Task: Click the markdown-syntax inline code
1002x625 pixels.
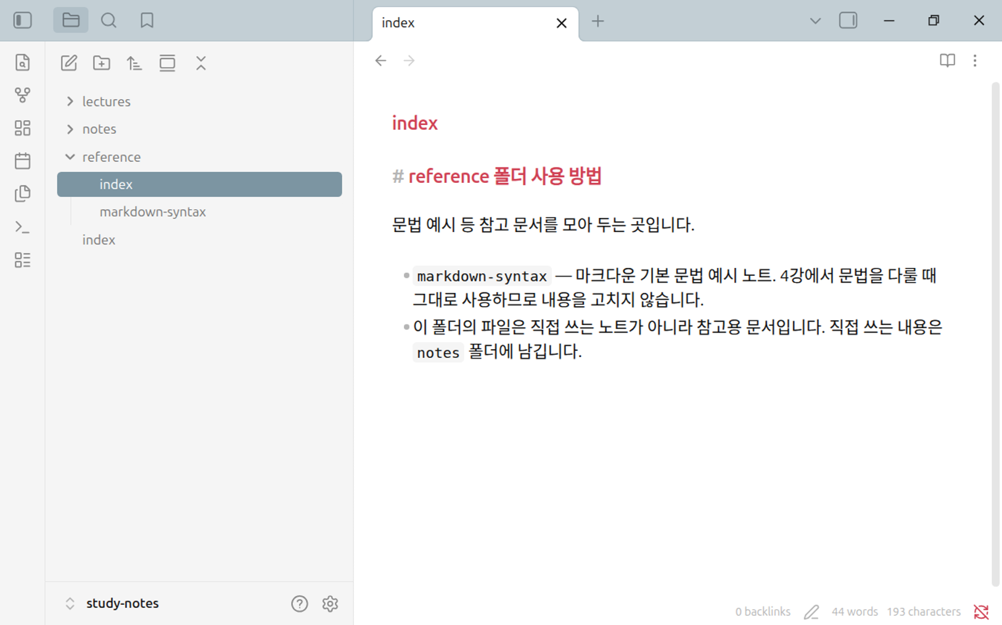Action: coord(482,276)
